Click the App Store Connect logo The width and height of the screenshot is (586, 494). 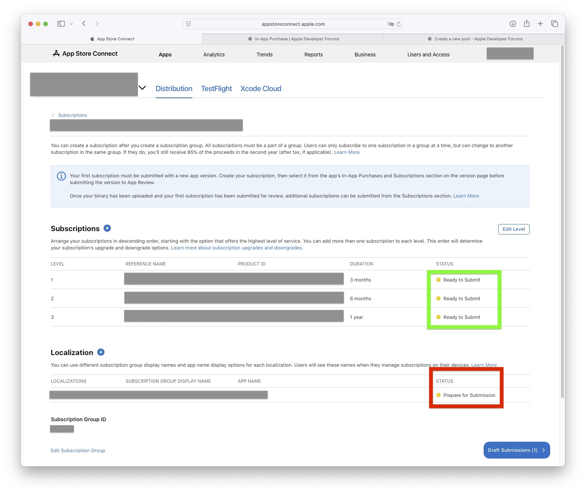[85, 54]
